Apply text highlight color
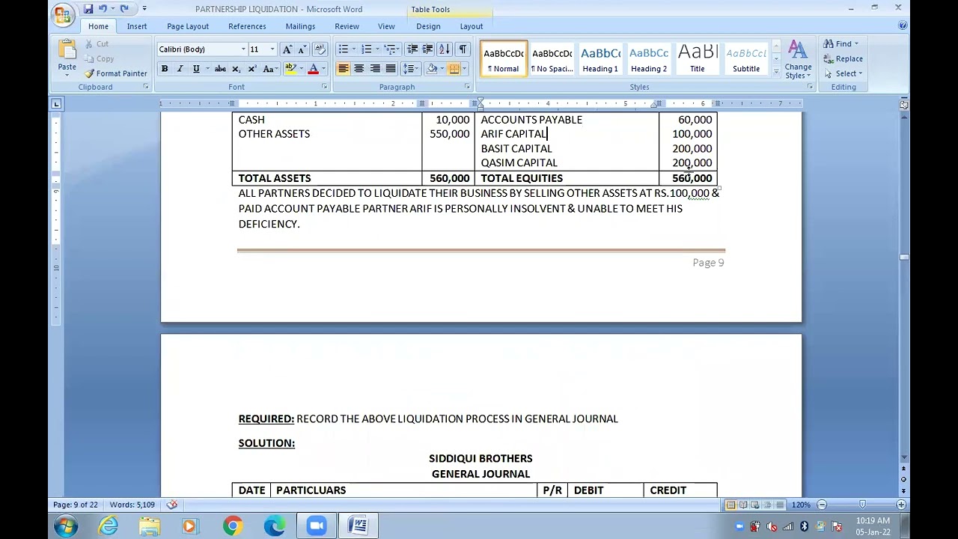958x539 pixels. 290,69
